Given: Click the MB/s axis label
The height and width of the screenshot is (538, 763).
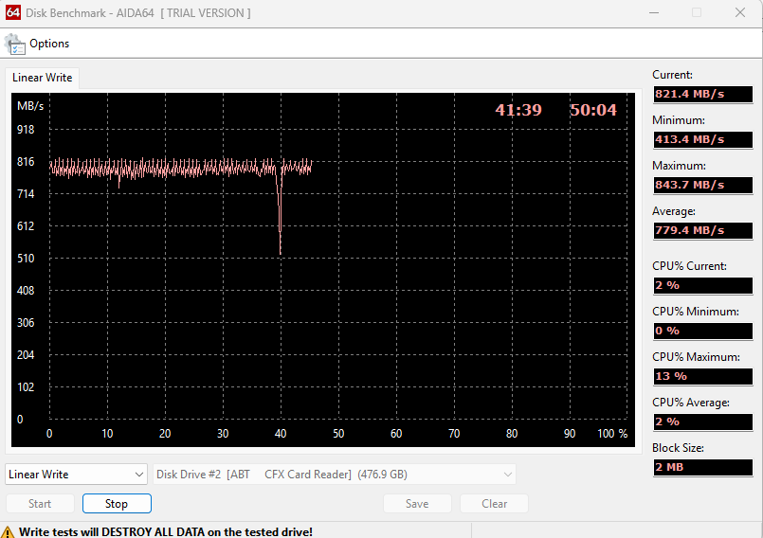Looking at the screenshot, I should coord(30,105).
